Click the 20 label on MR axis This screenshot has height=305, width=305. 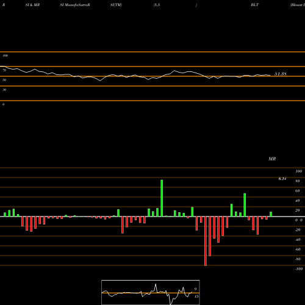[298, 210]
